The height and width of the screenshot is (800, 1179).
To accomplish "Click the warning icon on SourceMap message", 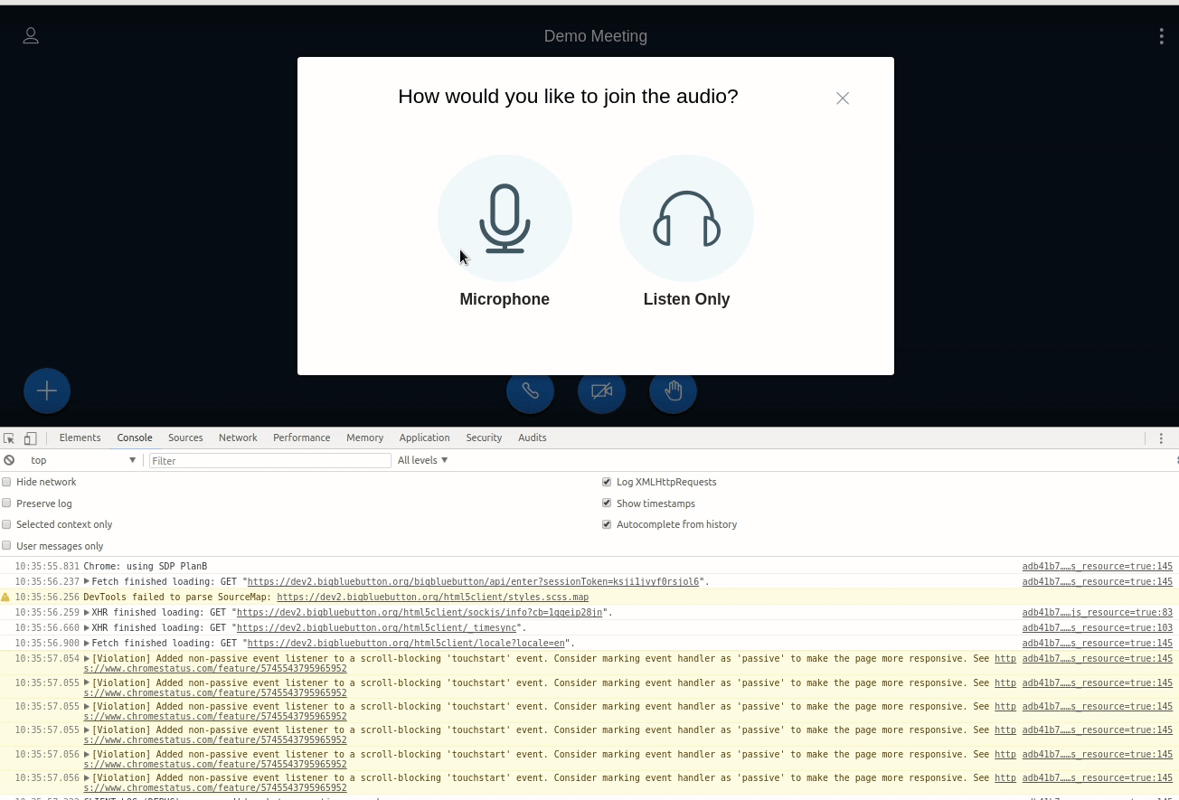I will (x=5, y=598).
